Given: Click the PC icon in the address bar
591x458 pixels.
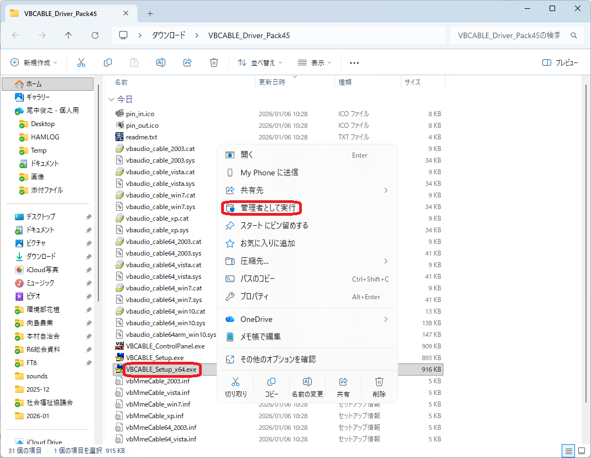Looking at the screenshot, I should (123, 35).
